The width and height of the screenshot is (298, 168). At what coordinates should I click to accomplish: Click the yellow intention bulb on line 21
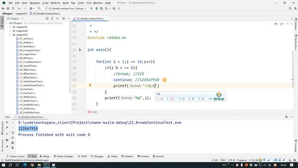90,85
